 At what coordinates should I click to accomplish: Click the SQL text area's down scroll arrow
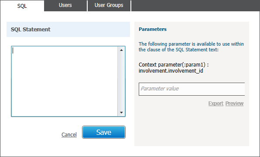pyautogui.click(x=121, y=113)
